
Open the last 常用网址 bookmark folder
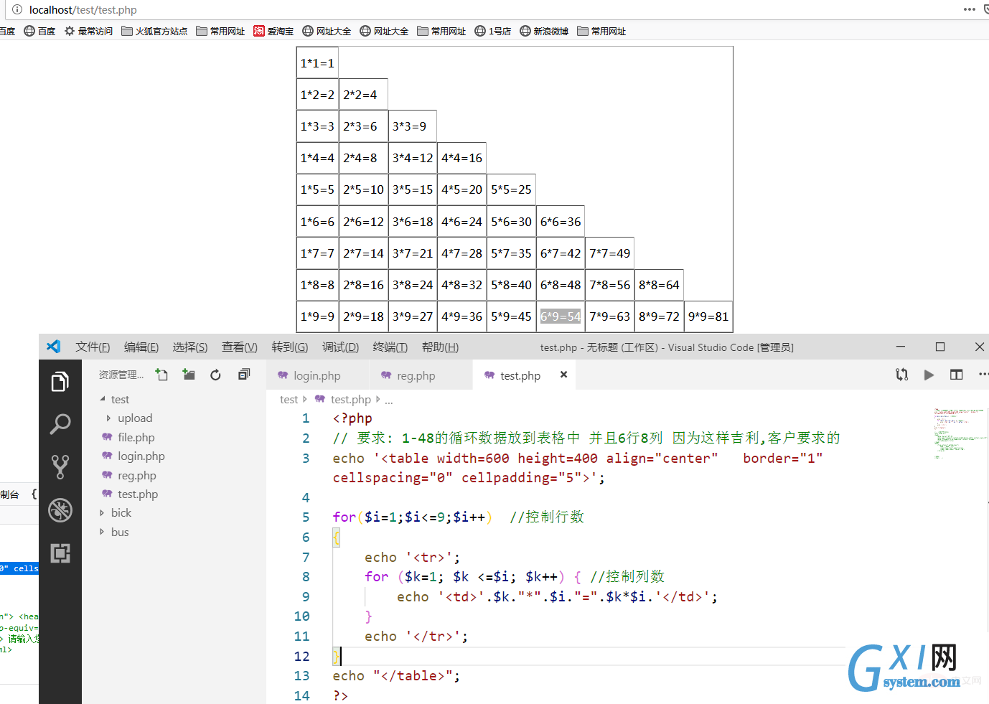(x=601, y=31)
